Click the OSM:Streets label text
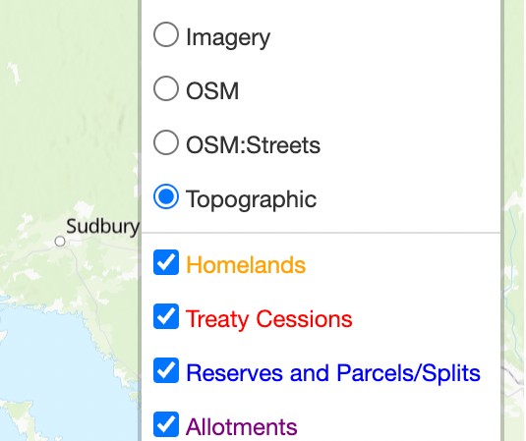Image resolution: width=526 pixels, height=441 pixels. 254,145
